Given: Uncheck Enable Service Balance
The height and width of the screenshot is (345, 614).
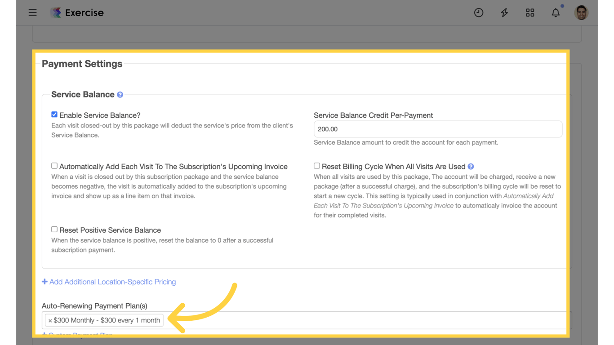Looking at the screenshot, I should (54, 114).
